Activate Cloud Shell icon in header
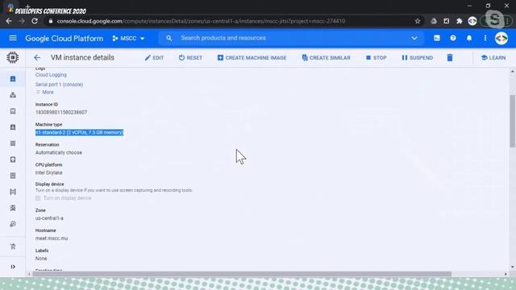 pos(437,38)
